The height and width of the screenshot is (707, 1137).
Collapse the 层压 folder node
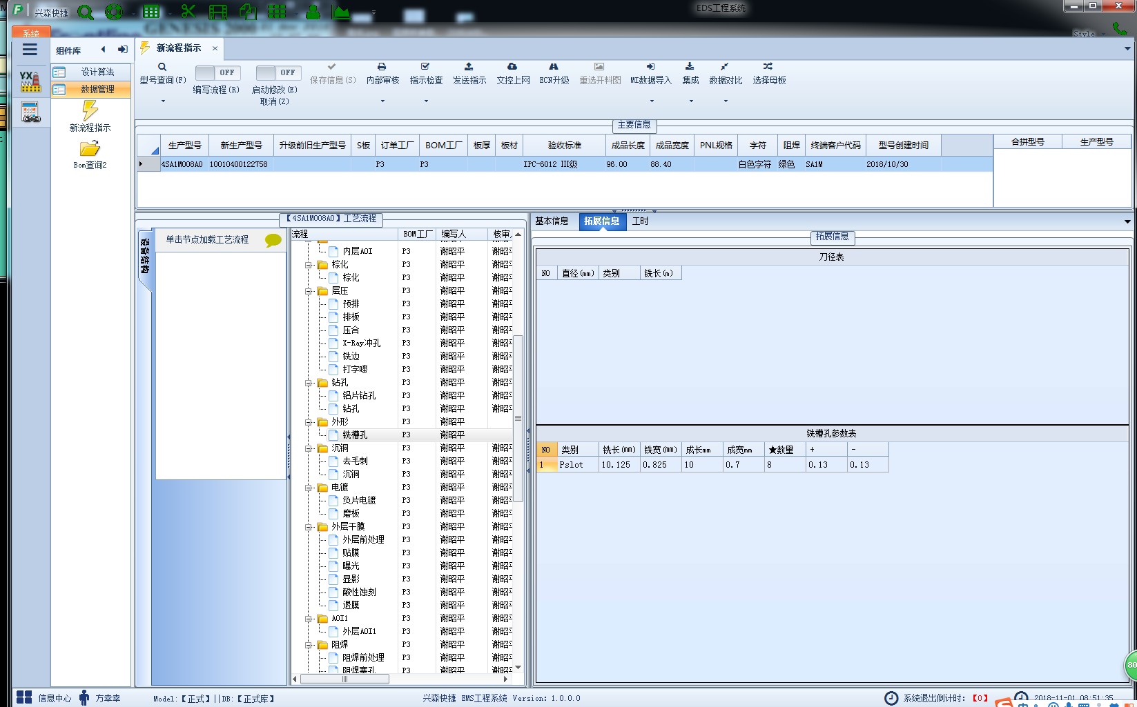pos(309,291)
